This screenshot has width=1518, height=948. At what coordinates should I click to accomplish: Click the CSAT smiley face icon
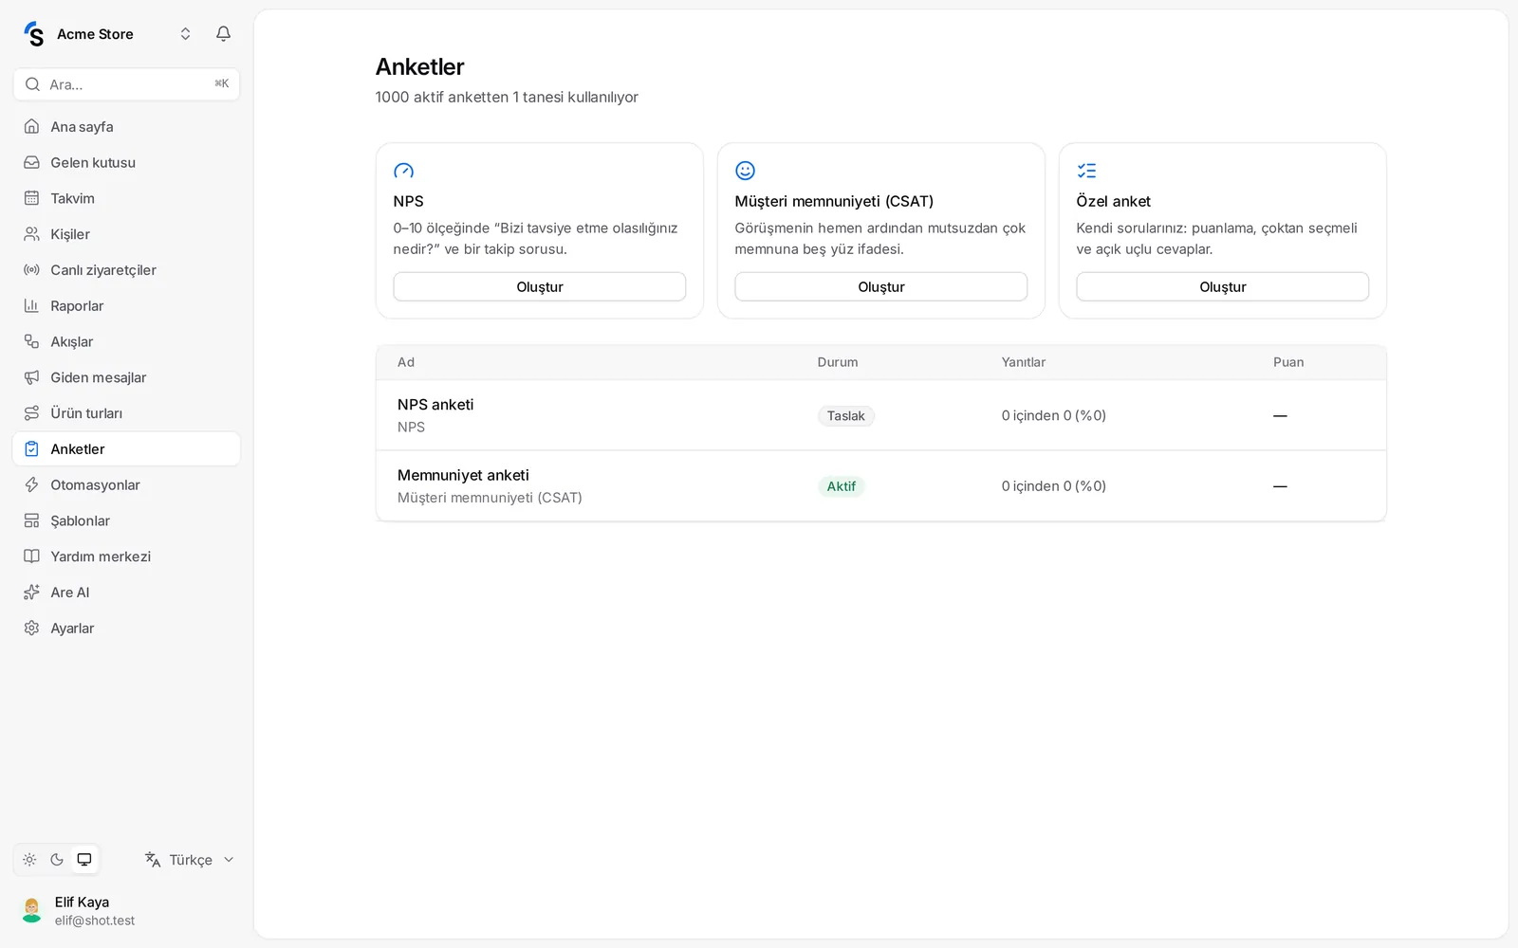pos(746,171)
